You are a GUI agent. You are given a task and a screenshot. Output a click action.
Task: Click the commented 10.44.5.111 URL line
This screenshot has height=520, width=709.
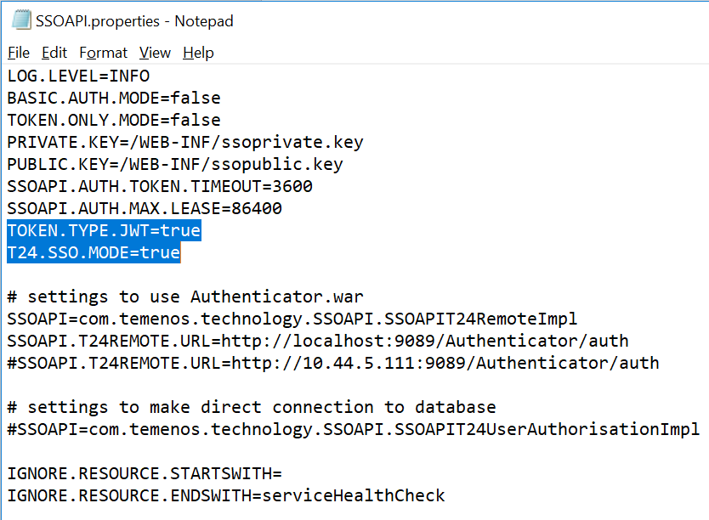pyautogui.click(x=333, y=363)
